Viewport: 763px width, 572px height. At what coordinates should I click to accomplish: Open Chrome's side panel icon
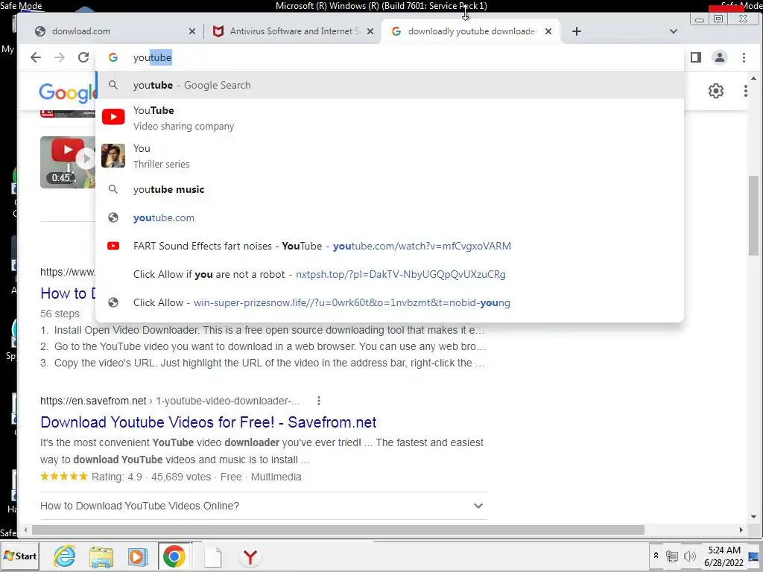[696, 57]
